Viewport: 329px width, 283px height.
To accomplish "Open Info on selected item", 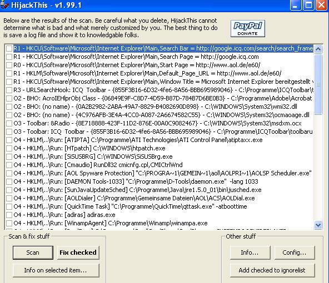I will click(x=56, y=270).
